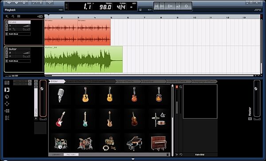Image resolution: width=266 pixels, height=161 pixels.
Task: Click the reset arrow icon below preview
Action: pyautogui.click(x=181, y=154)
